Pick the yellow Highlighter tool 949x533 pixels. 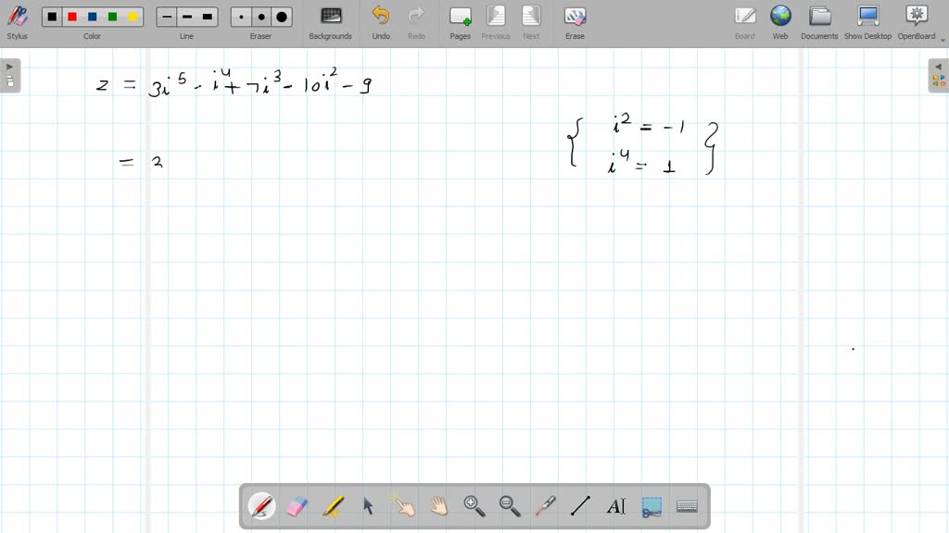pyautogui.click(x=332, y=505)
